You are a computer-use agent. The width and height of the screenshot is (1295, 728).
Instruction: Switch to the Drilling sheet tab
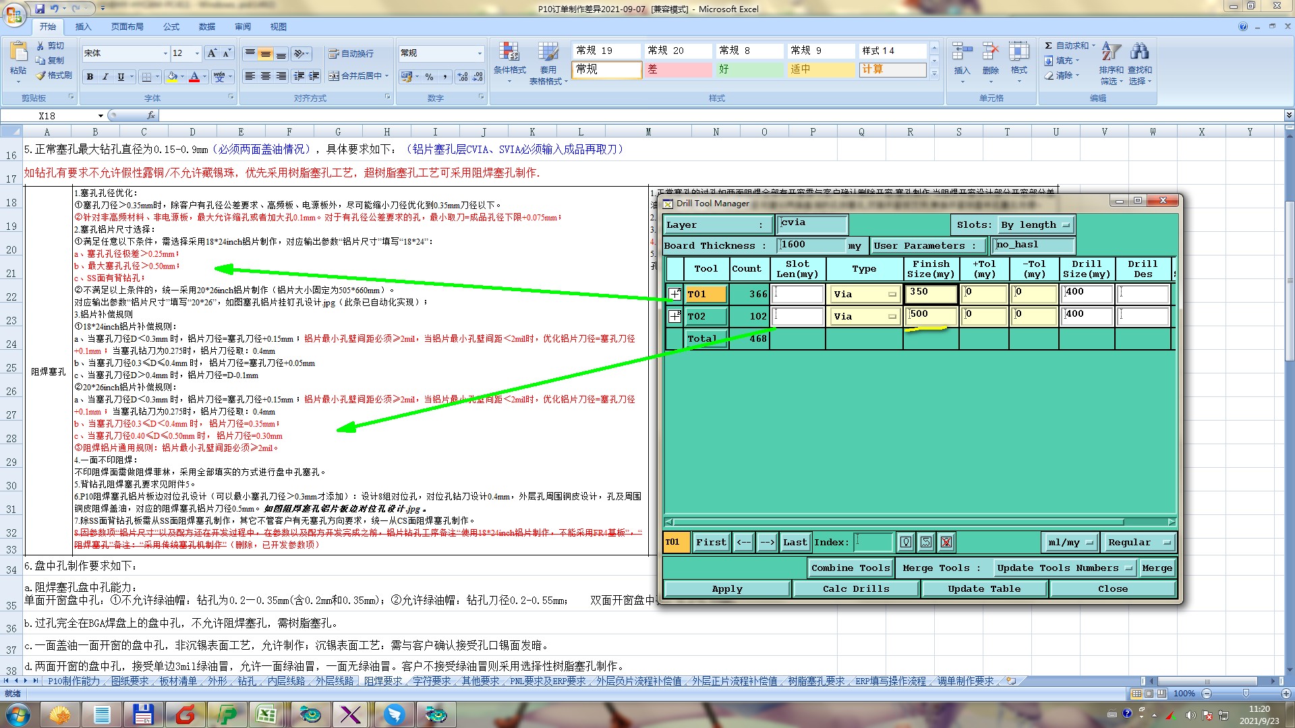coord(247,681)
